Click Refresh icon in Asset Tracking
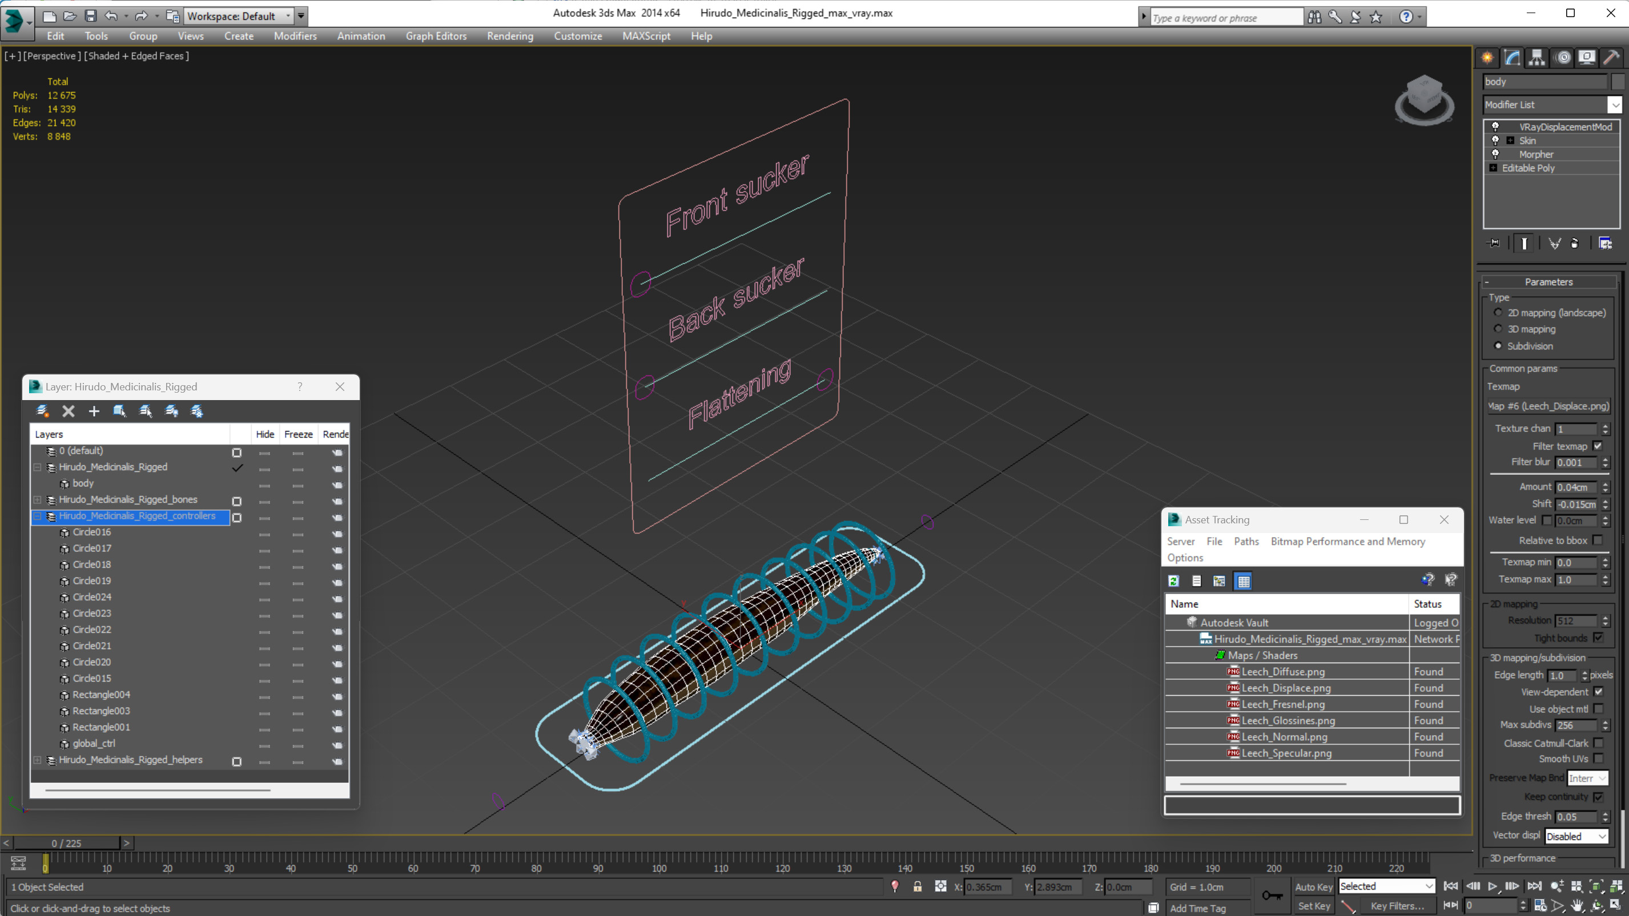Image resolution: width=1629 pixels, height=916 pixels. [1174, 580]
